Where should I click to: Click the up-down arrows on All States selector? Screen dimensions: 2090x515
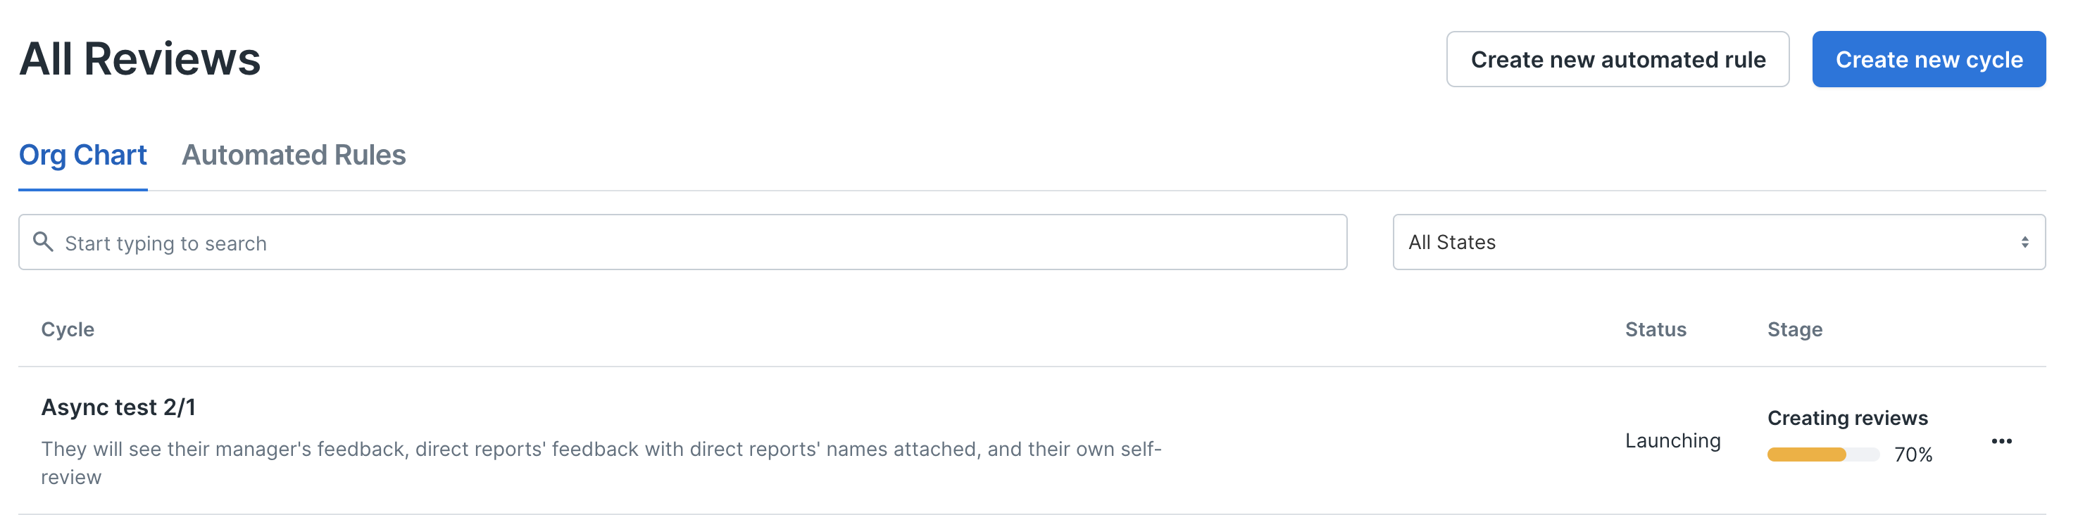(x=2025, y=243)
